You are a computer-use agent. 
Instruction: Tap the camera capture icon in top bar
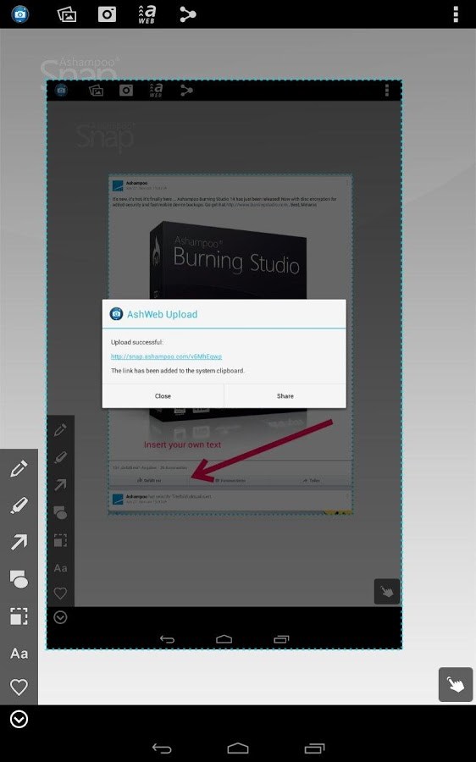tap(107, 14)
